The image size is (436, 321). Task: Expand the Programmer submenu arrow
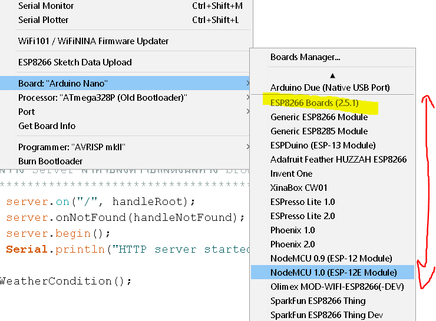[247, 147]
